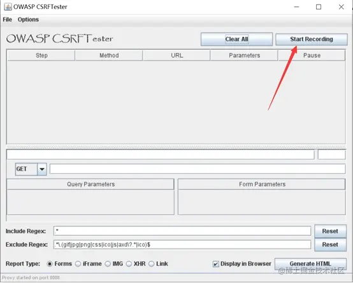Click the Java app icon in title bar
The image size is (353, 283).
coord(8,7)
